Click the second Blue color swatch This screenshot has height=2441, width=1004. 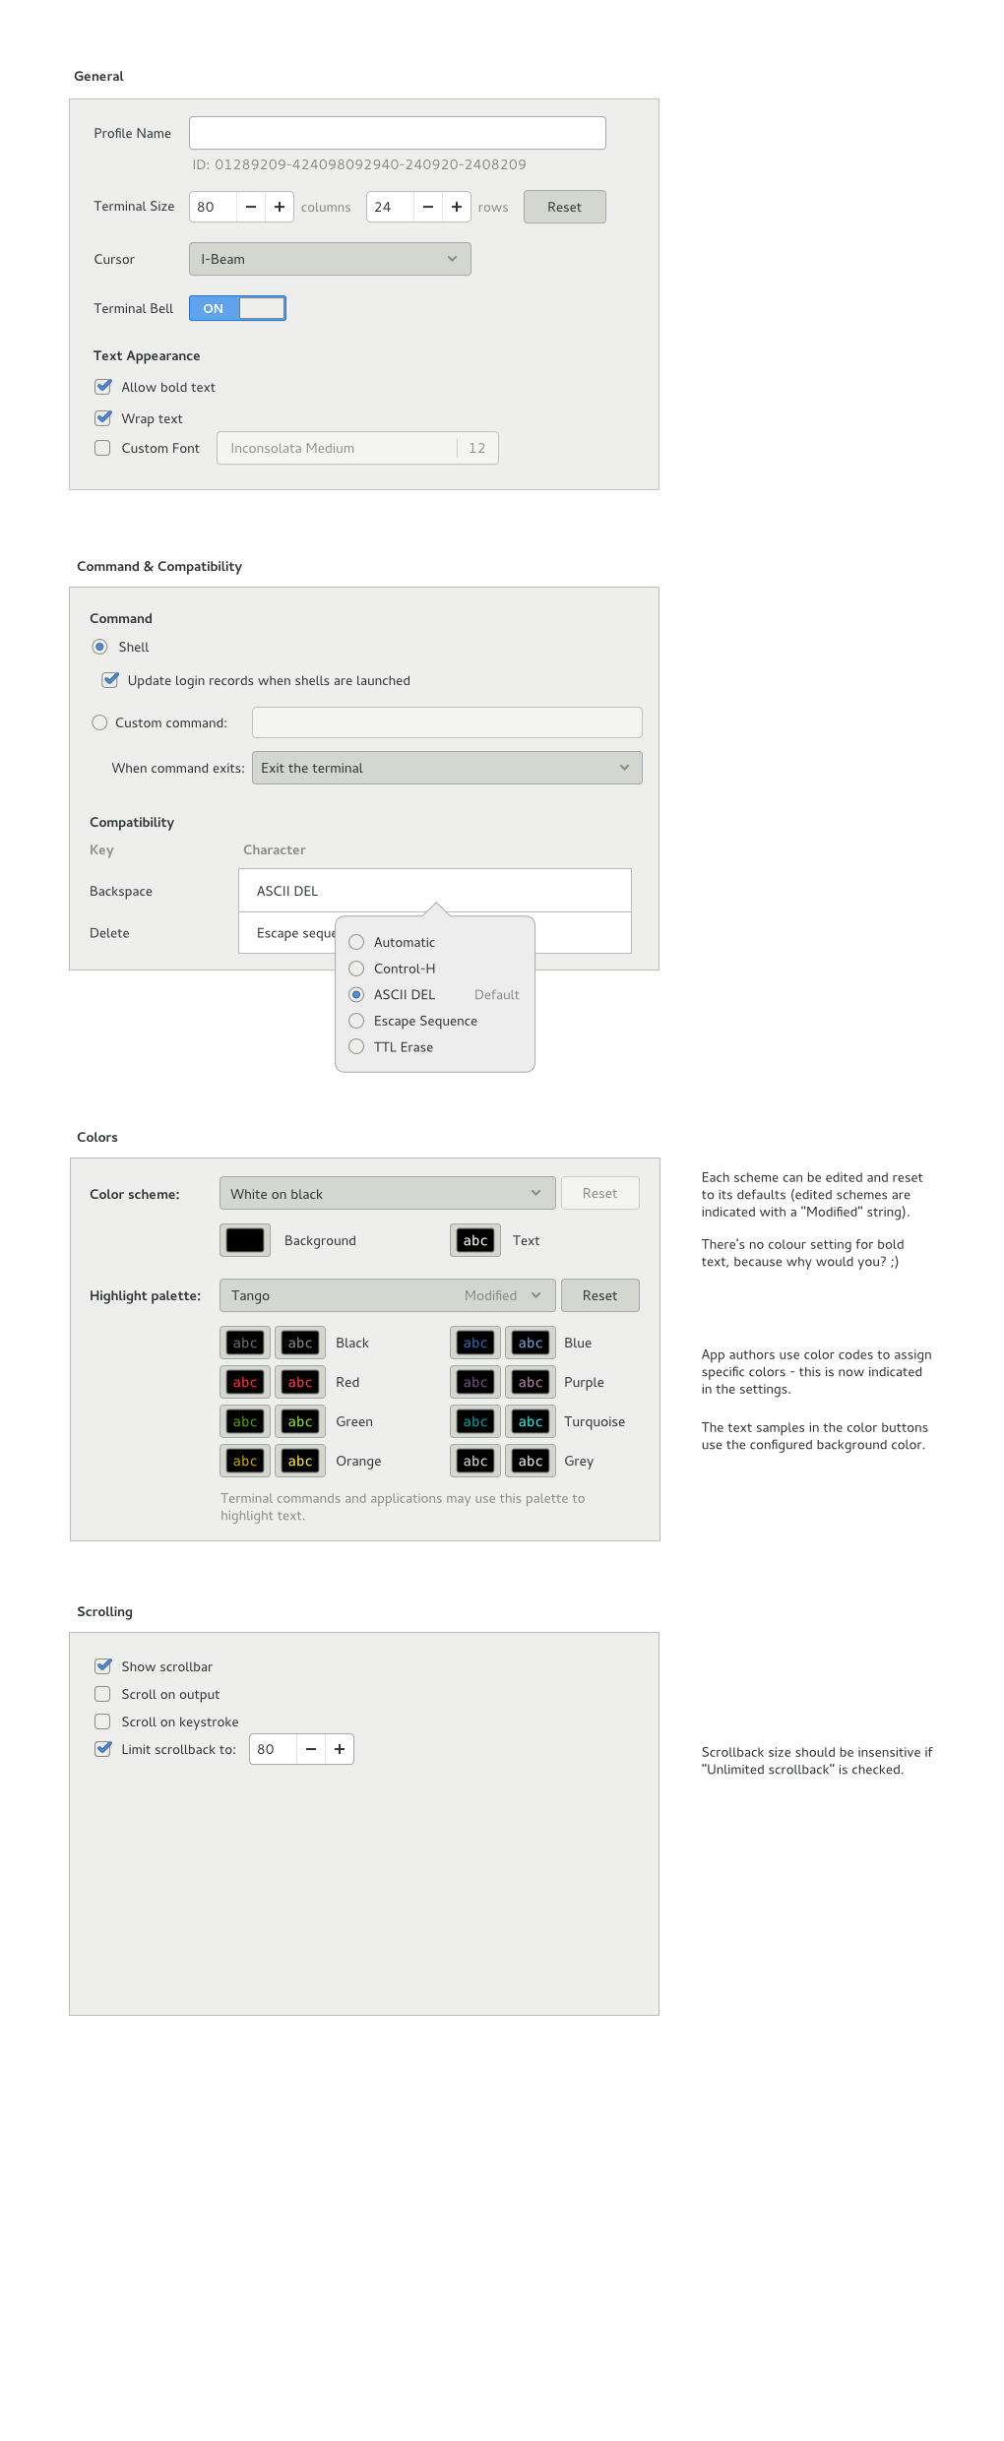[531, 1343]
